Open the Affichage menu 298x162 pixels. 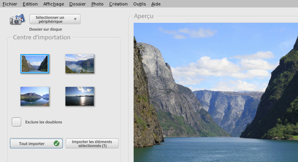click(x=54, y=4)
